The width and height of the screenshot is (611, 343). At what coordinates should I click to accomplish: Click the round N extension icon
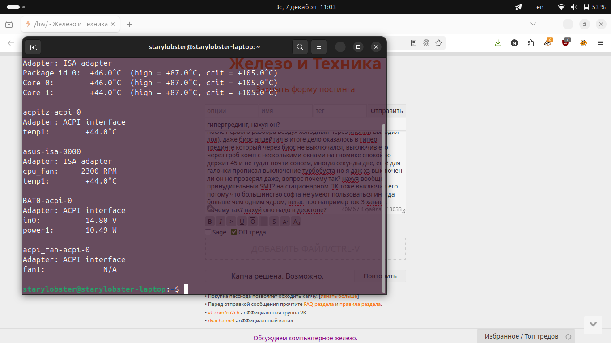(x=514, y=43)
